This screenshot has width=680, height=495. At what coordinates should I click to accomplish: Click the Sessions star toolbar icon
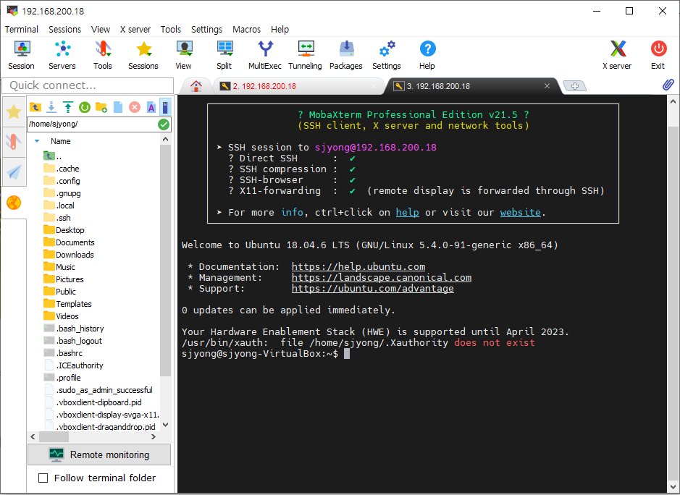[x=143, y=55]
